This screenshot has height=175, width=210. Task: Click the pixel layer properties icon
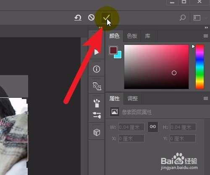point(115,112)
